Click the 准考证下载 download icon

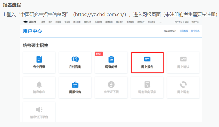click(x=111, y=84)
